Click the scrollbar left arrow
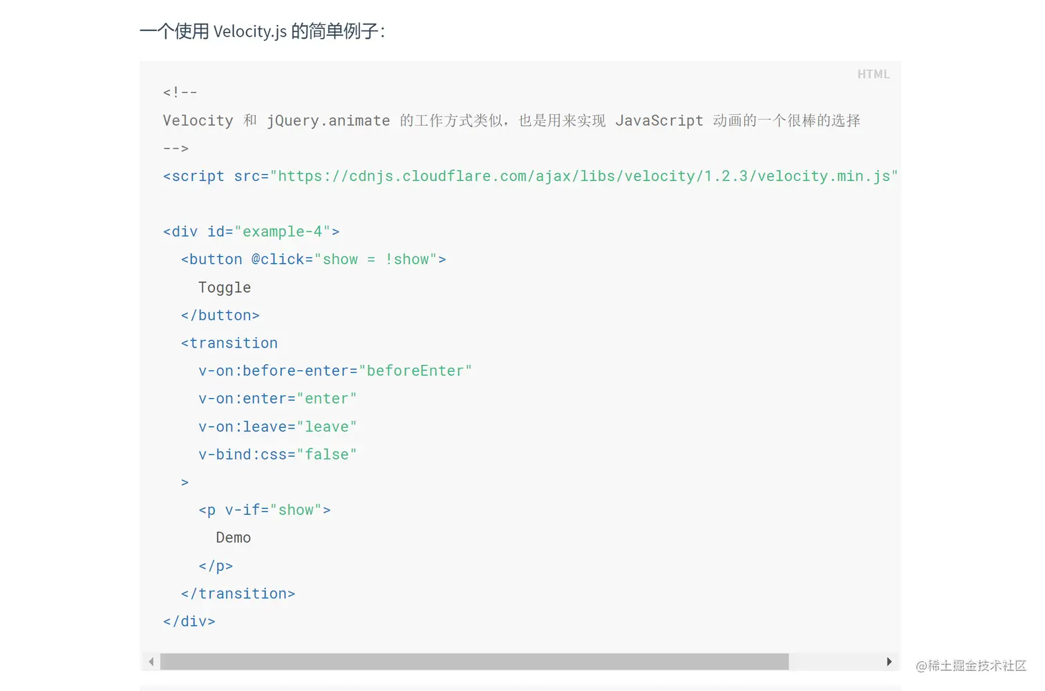This screenshot has height=691, width=1045. (x=151, y=662)
